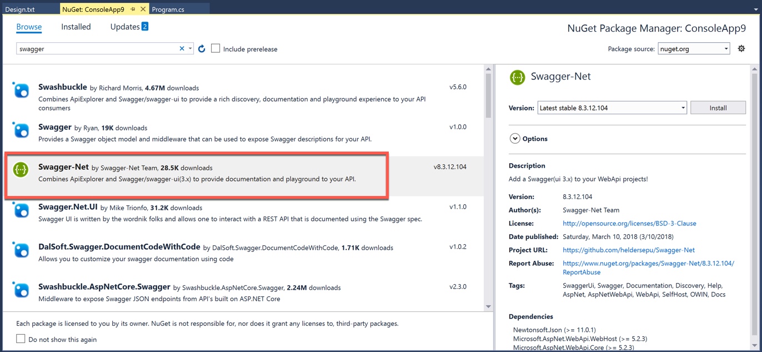Open the Browse tab
Image resolution: width=762 pixels, height=352 pixels.
click(x=29, y=27)
